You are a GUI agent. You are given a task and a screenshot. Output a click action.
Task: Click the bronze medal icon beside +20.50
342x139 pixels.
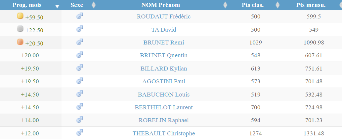20,42
